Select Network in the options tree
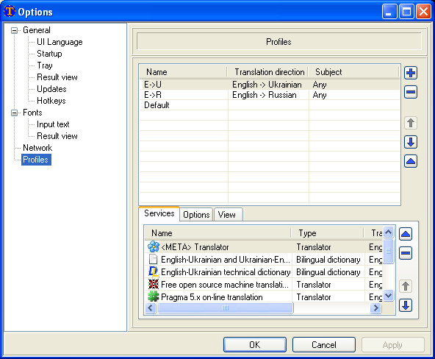435x359 pixels. click(37, 148)
